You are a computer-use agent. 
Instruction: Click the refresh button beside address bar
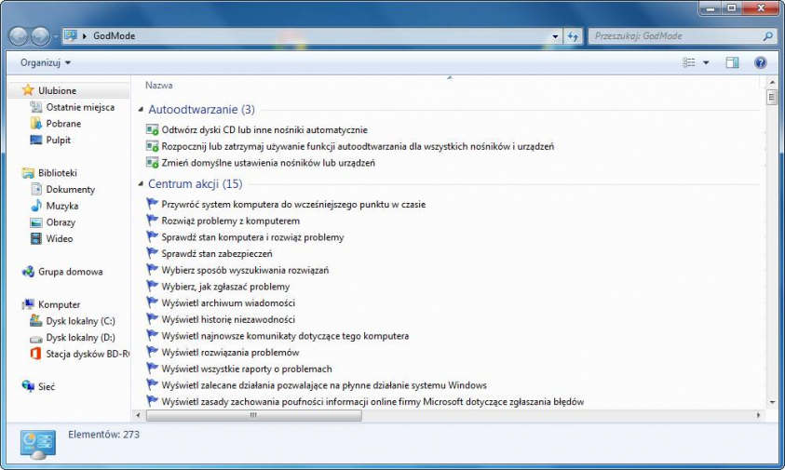[574, 36]
